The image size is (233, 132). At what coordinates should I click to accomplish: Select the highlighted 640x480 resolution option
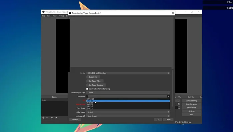point(128,101)
